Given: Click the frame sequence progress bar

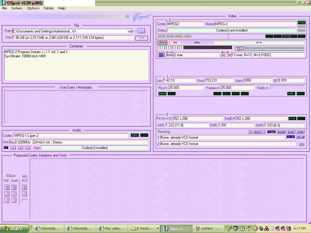Looking at the screenshot, I should 195,48.
